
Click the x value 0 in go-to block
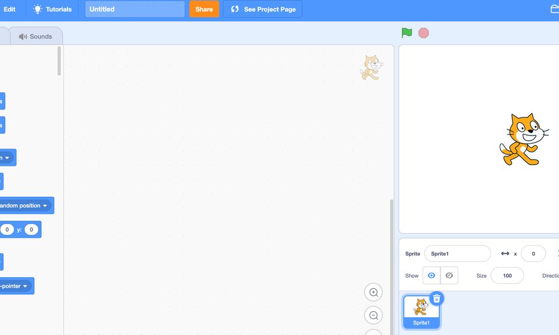point(7,230)
